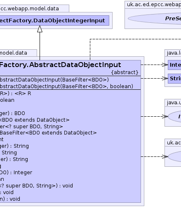Select the Inte class box in java.la package
Viewport: 181px width, 221px height.
(x=174, y=65)
